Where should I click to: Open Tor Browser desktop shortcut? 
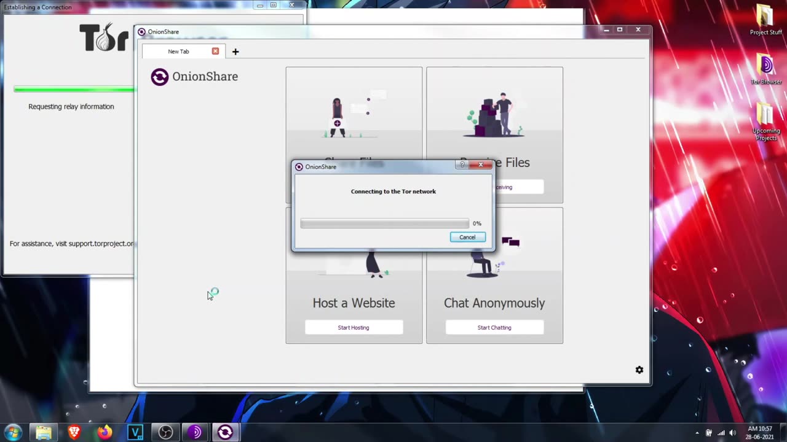point(765,69)
